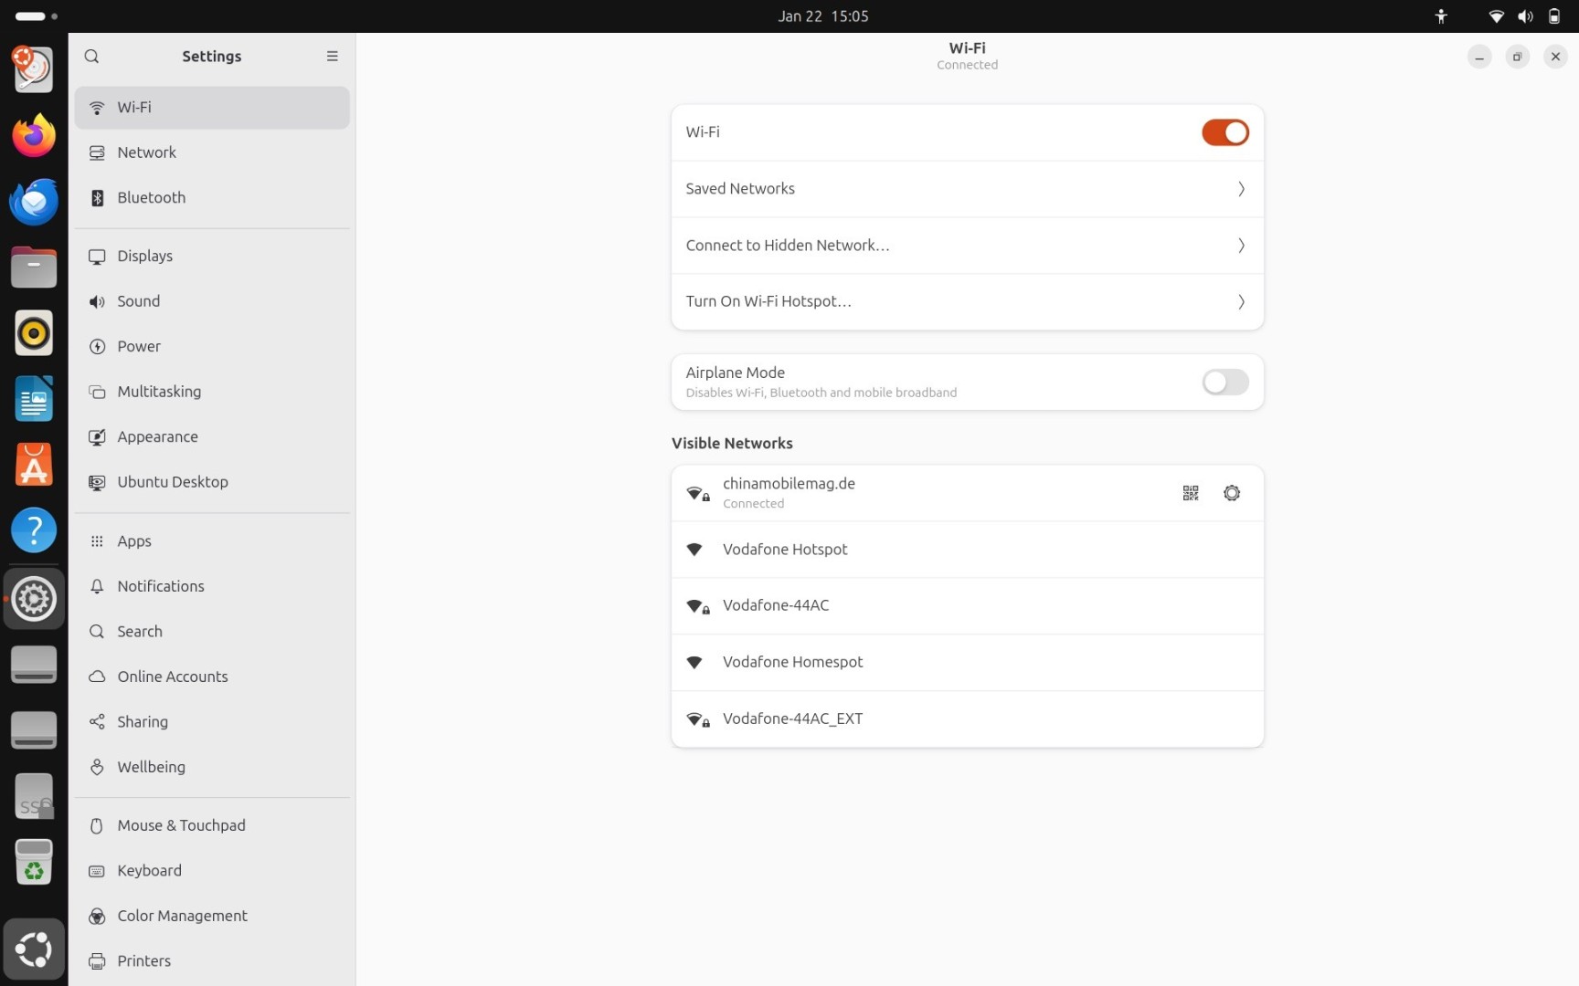The image size is (1579, 986).
Task: Launch Firefox from the dock
Action: pos(34,136)
